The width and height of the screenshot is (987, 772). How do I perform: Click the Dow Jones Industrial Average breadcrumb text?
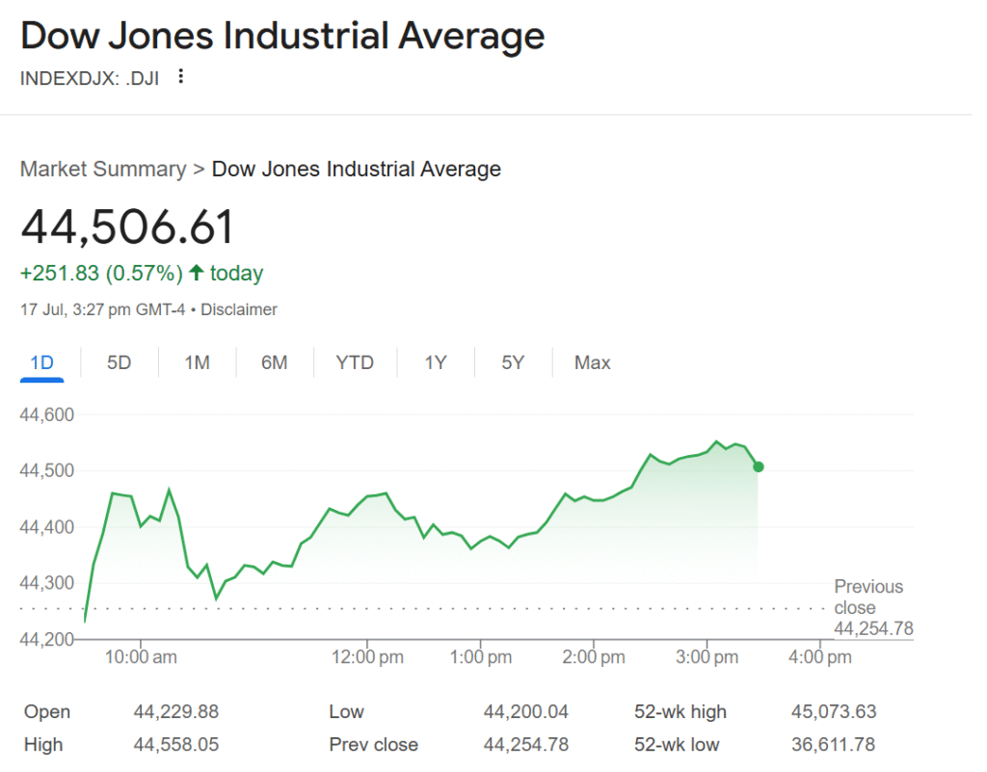(356, 170)
